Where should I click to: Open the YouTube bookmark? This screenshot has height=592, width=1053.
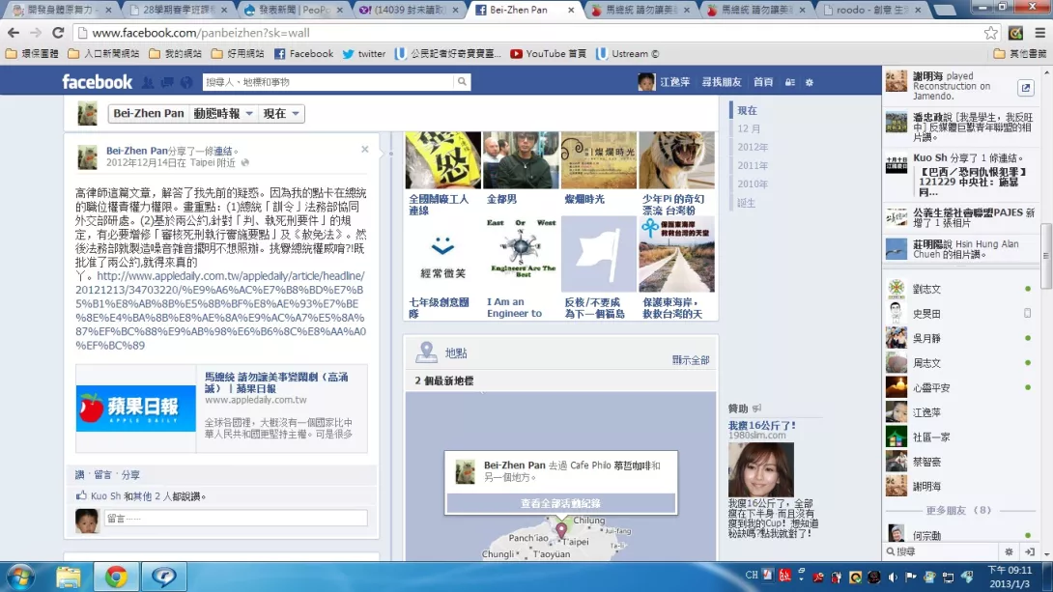pyautogui.click(x=548, y=54)
